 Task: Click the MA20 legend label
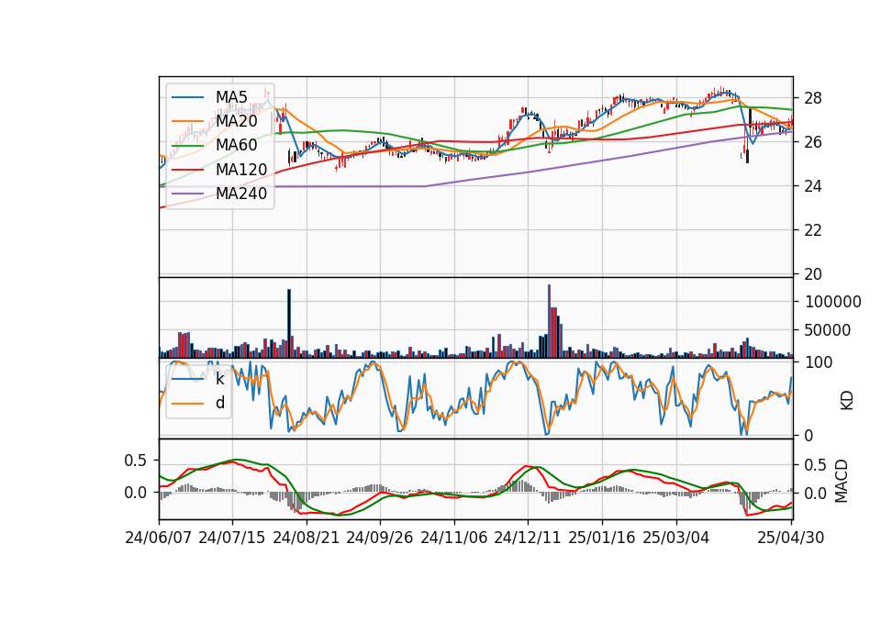[x=237, y=121]
